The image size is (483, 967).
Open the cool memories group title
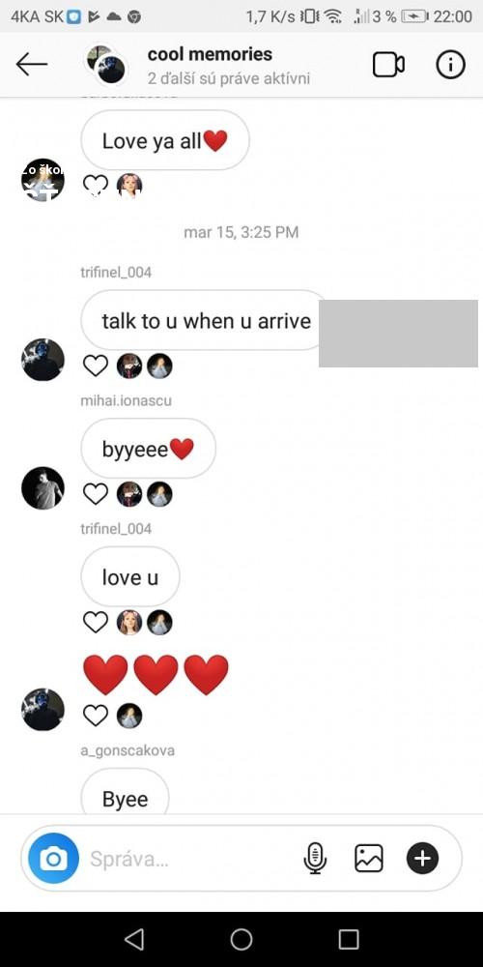point(210,54)
